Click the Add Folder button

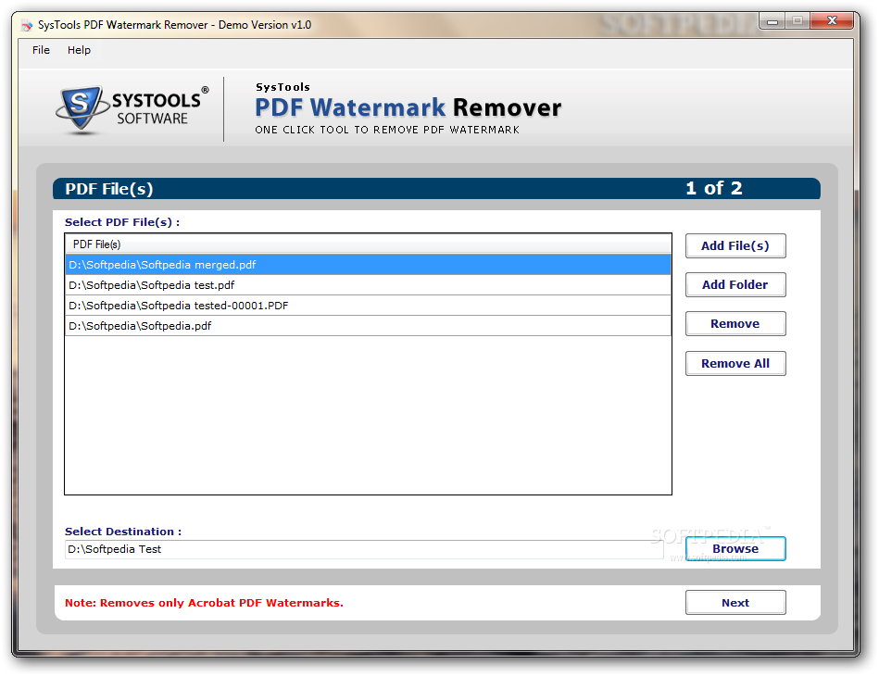[x=735, y=284]
